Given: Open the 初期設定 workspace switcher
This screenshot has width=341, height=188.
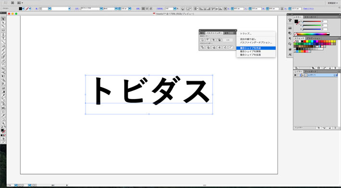Looking at the screenshot, I should tap(332, 3).
